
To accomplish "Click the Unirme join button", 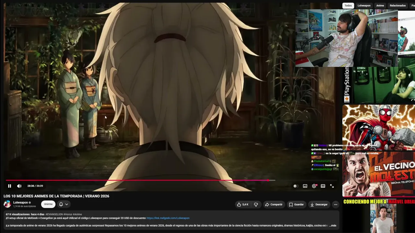I will pyautogui.click(x=48, y=204).
